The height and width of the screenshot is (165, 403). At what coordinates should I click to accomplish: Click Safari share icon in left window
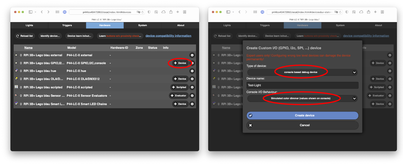point(171,12)
